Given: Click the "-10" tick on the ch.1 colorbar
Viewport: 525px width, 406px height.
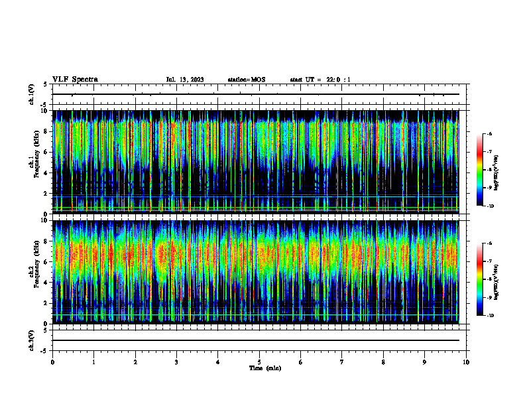Looking at the screenshot, I should coord(491,206).
